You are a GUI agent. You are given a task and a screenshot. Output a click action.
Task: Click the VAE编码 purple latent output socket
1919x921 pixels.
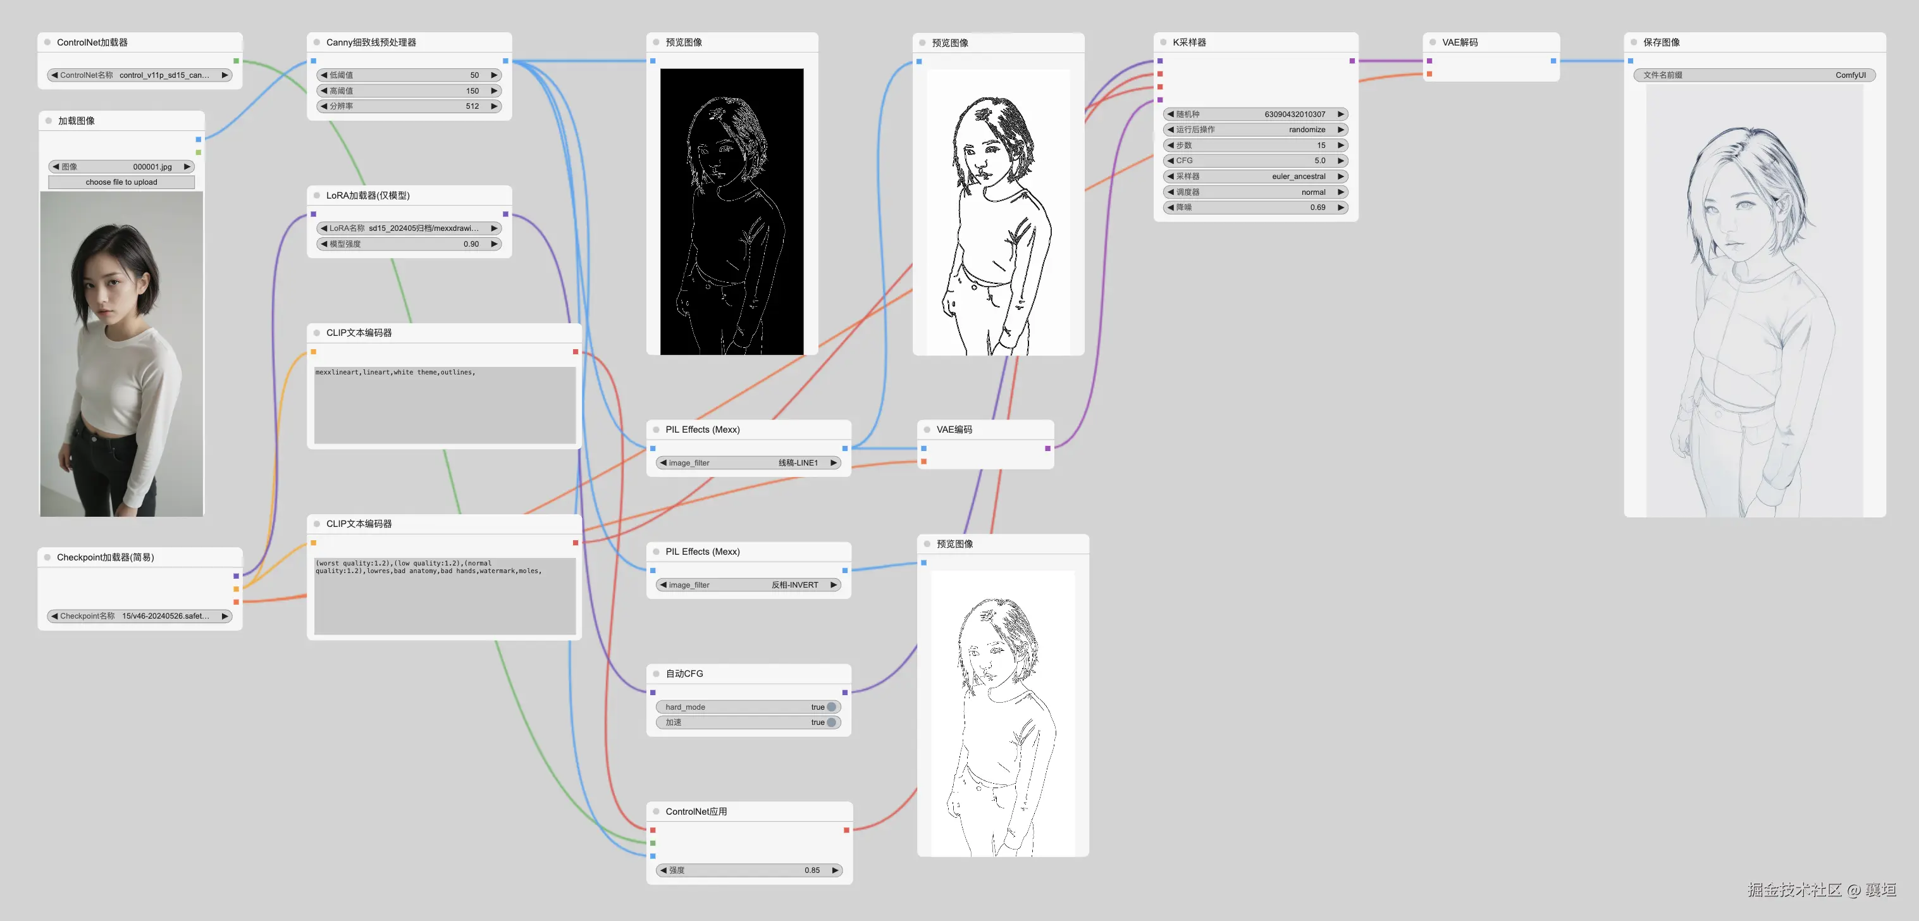1047,448
